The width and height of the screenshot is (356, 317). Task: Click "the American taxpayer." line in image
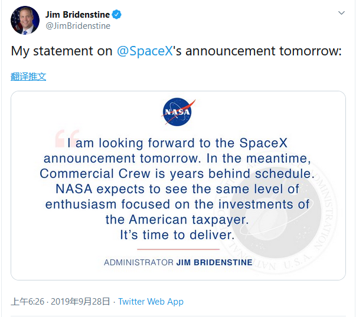[x=178, y=220]
